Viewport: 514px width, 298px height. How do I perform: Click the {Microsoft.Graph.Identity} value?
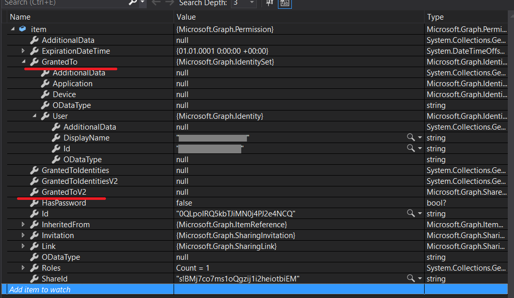coord(220,116)
